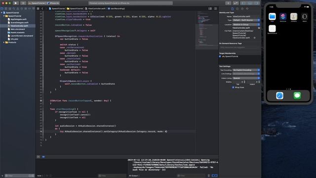This screenshot has width=316, height=178.
Task: Open Files app in the simulator
Action: coord(272,16)
